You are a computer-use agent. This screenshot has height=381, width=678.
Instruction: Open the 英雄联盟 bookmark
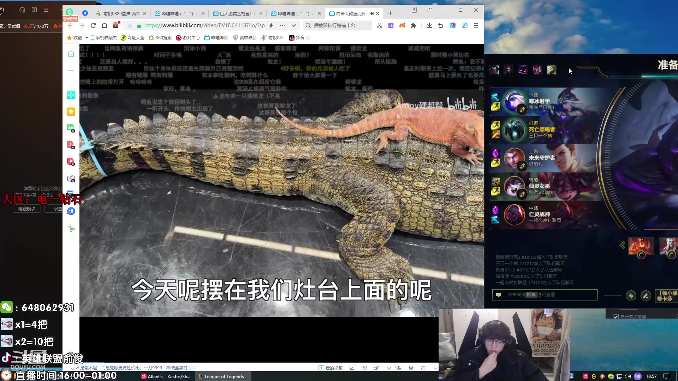coord(244,38)
